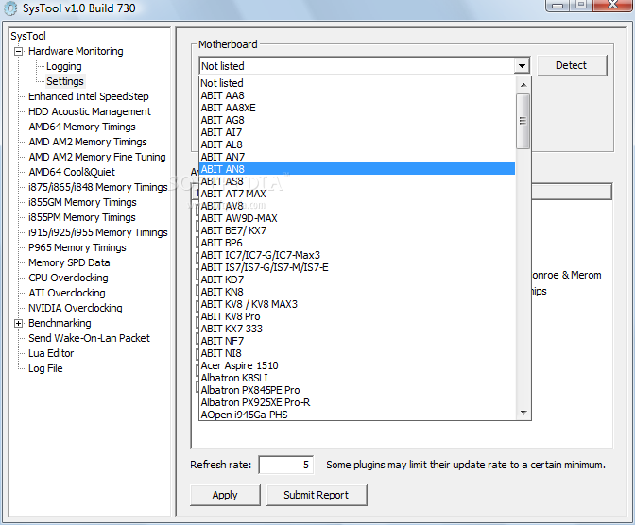Click the Detect button
635x525 pixels.
572,65
